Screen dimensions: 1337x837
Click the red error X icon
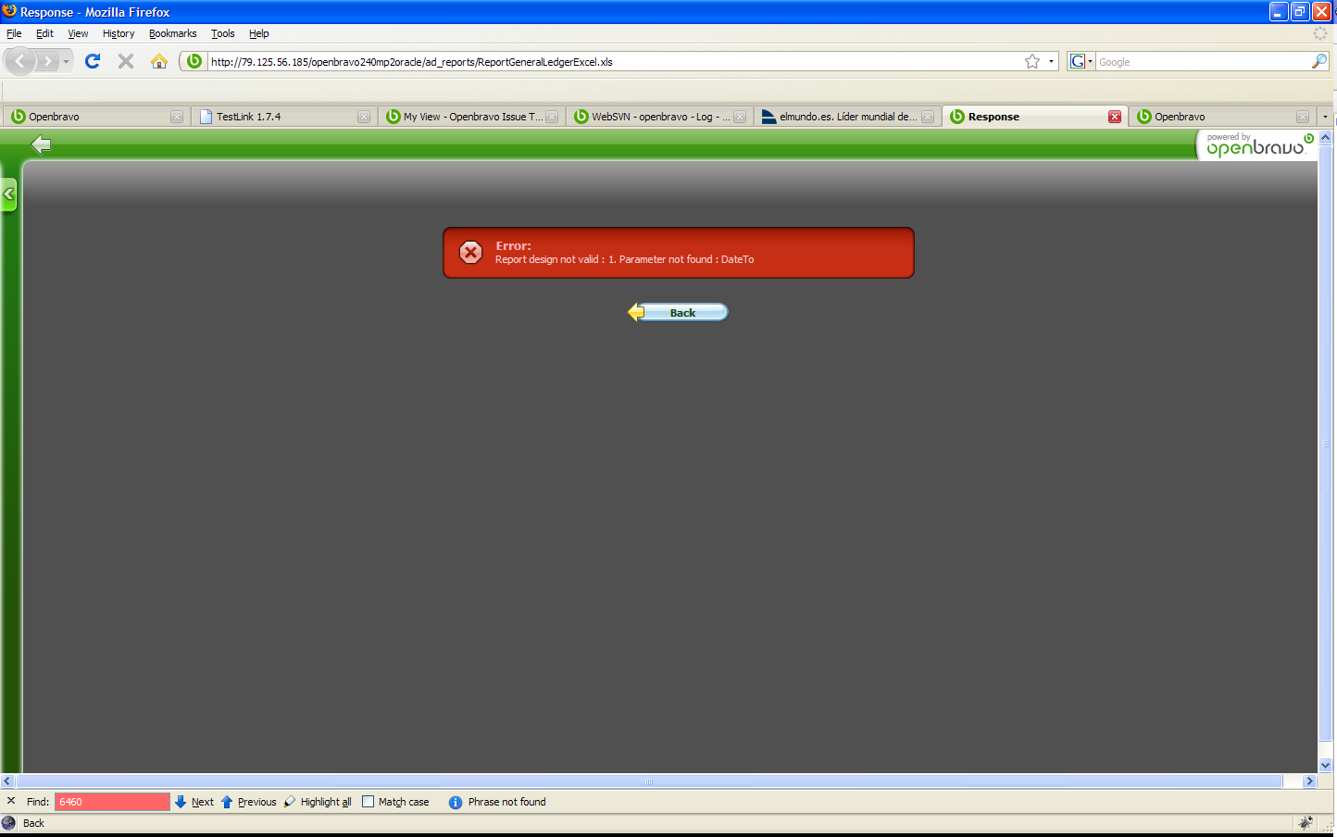[x=470, y=252]
